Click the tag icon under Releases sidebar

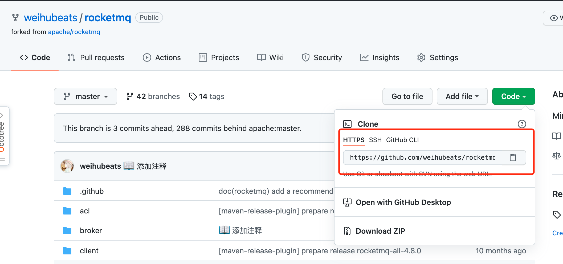tap(557, 214)
